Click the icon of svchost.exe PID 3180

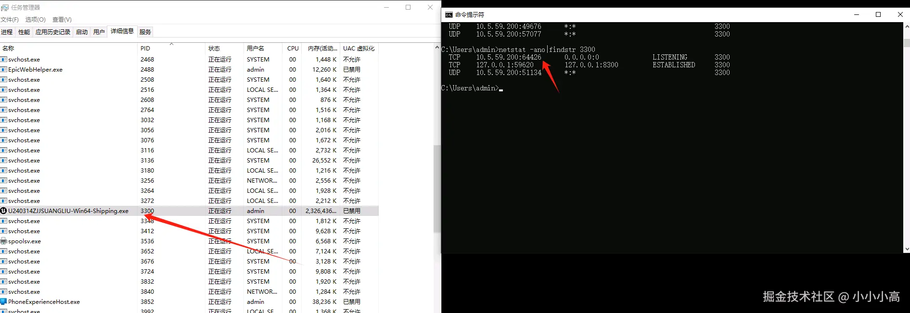click(x=4, y=171)
